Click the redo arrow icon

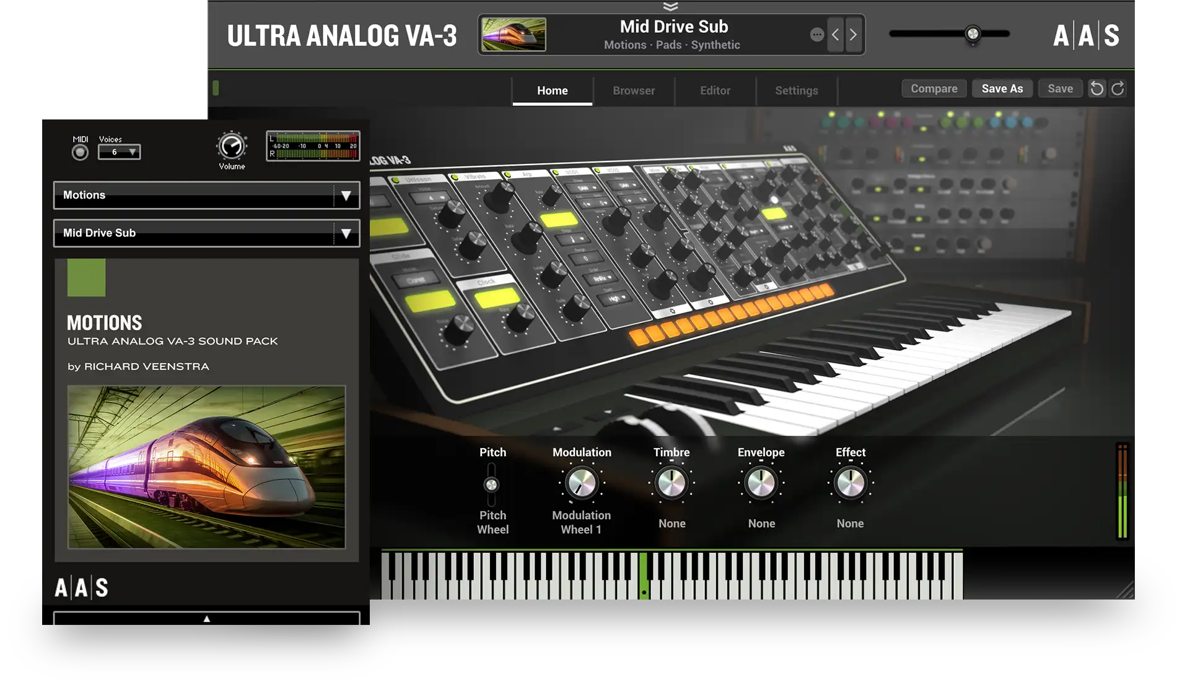coord(1118,88)
